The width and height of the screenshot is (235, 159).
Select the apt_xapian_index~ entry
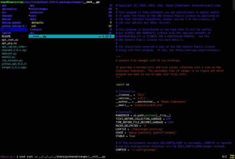[15, 47]
